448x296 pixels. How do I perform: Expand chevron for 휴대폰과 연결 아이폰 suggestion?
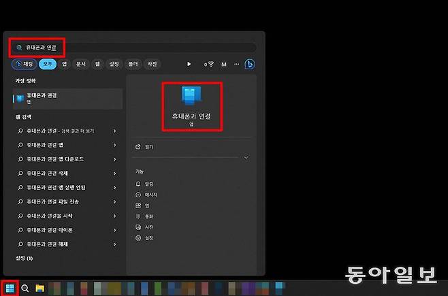click(x=114, y=230)
